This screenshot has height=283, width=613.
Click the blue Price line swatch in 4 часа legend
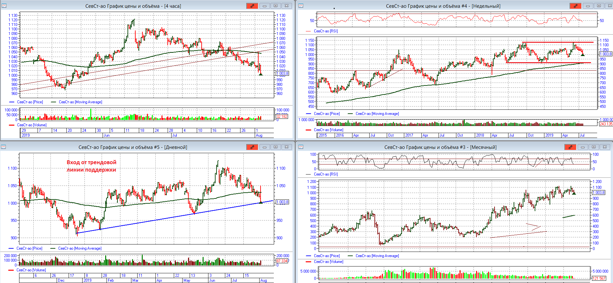(12, 102)
